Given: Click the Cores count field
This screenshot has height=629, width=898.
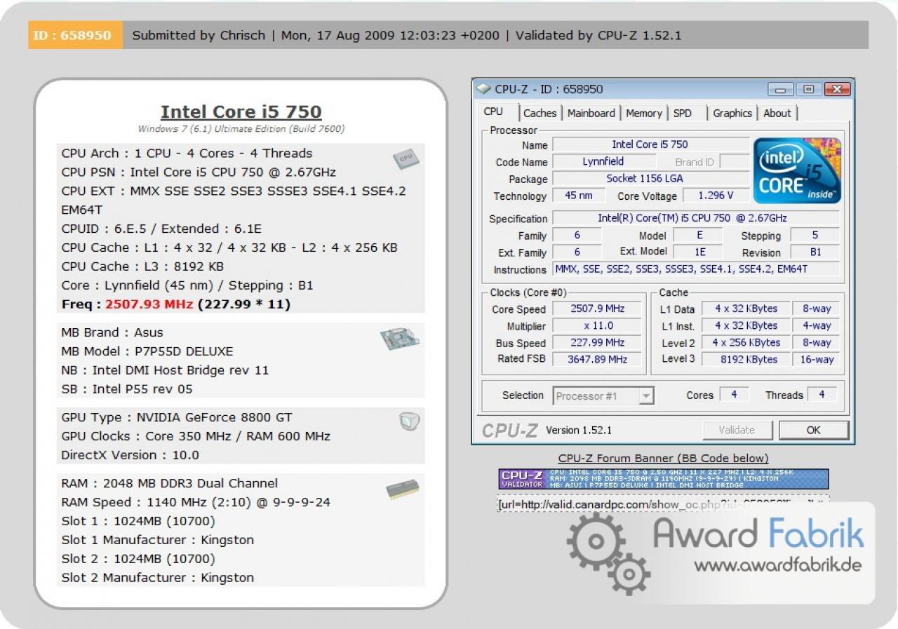Looking at the screenshot, I should click(x=734, y=395).
